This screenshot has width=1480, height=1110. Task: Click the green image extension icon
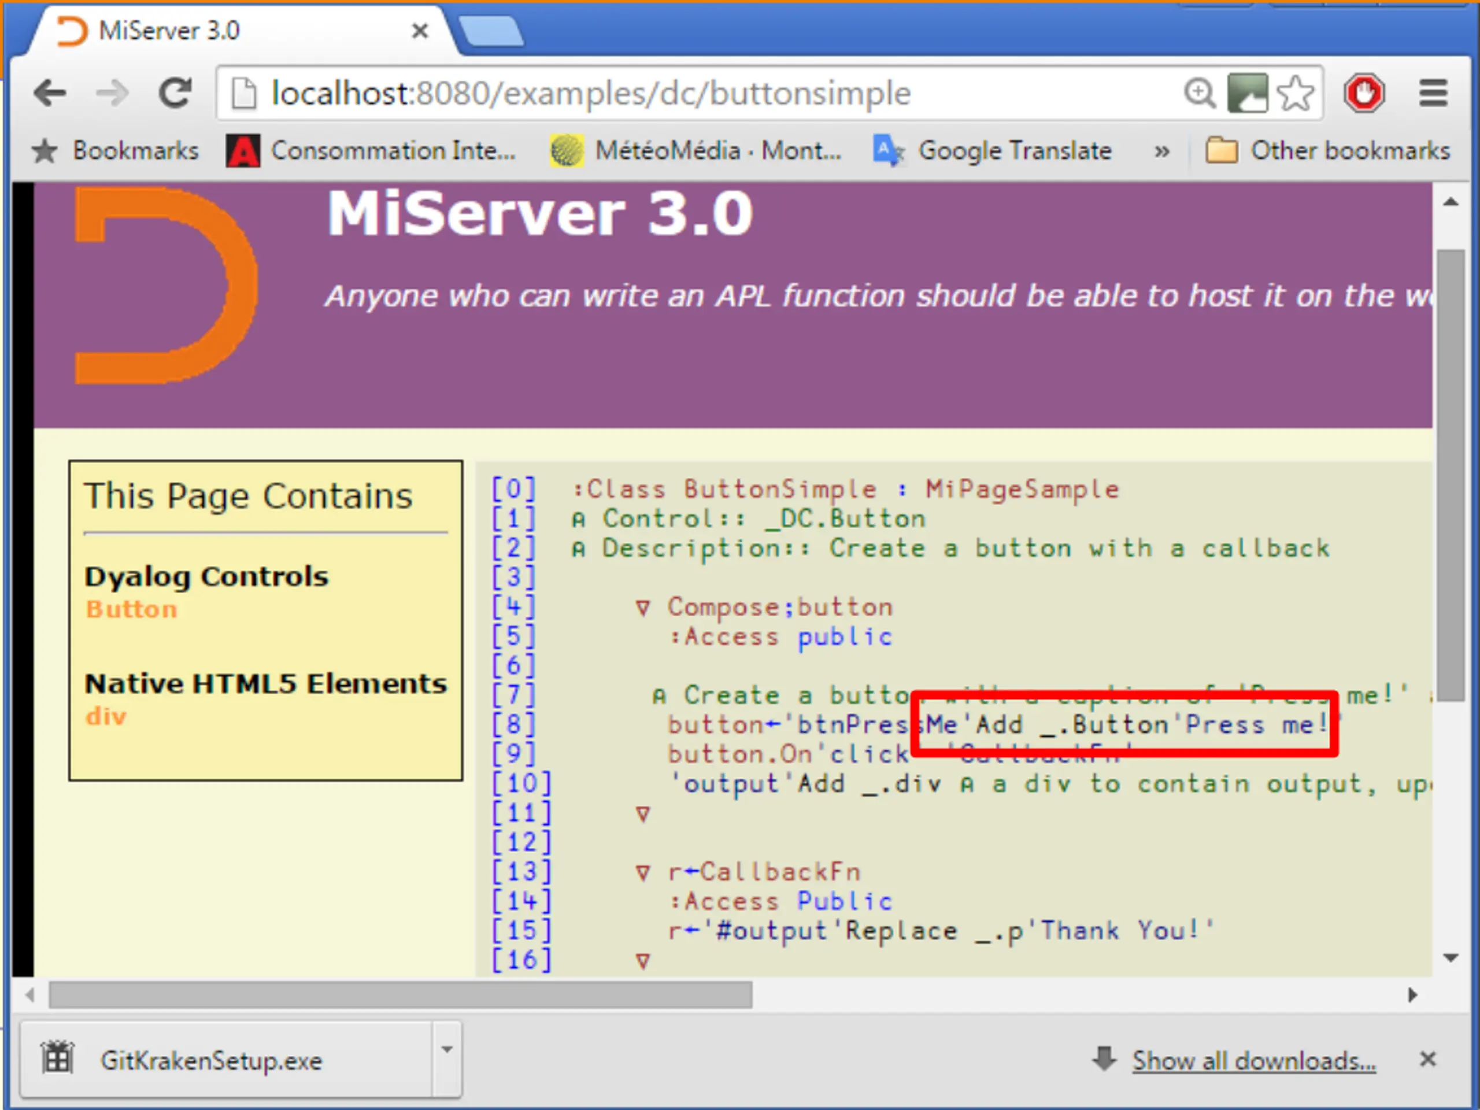(1248, 93)
